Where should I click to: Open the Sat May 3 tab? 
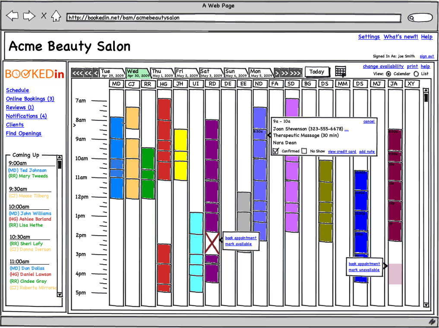coord(212,73)
